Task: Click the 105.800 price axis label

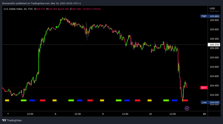Action: (214, 20)
